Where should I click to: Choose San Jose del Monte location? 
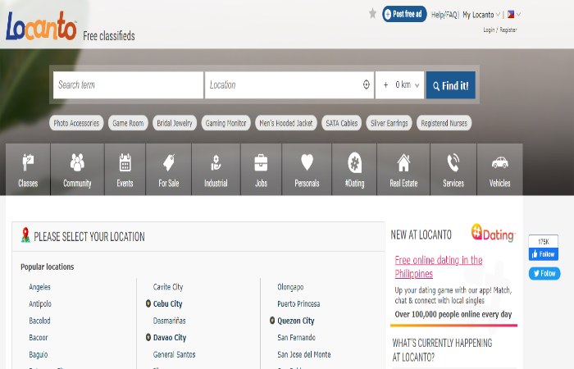(304, 354)
